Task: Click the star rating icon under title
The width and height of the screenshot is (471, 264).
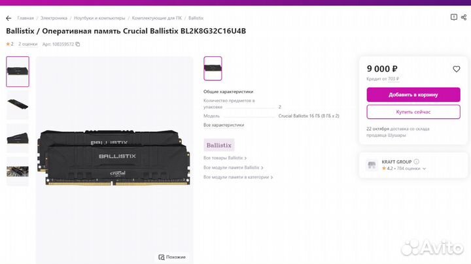Action: click(x=9, y=44)
